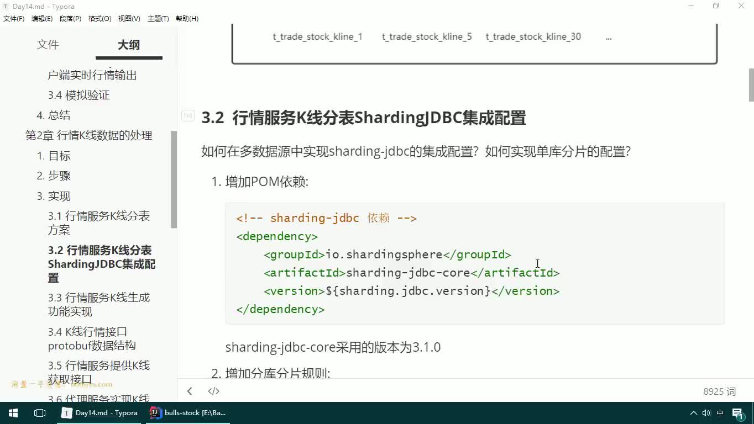Viewport: 754px width, 424px height.
Task: Click the 3.2 ShardingJDBC集成配置 heading text
Action: (364, 118)
